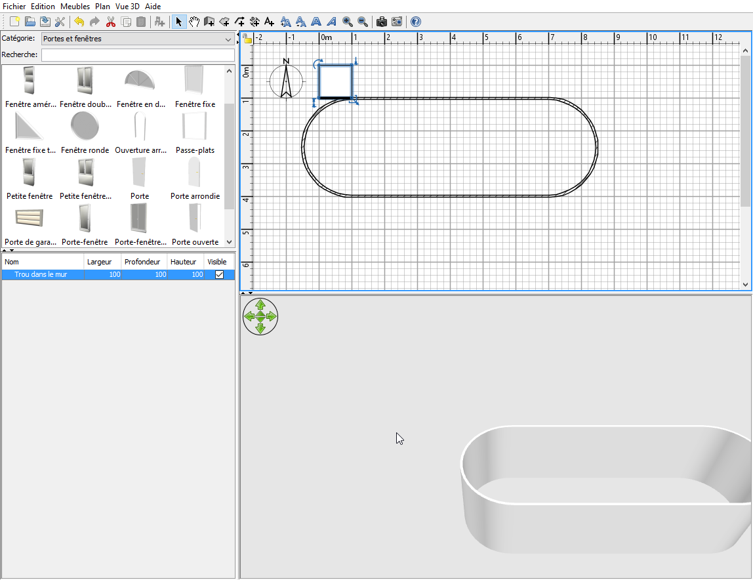
Task: Click the plan vertical scrollbar down arrow
Action: (745, 285)
